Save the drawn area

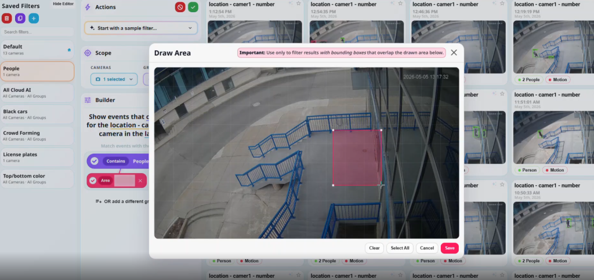pos(450,248)
